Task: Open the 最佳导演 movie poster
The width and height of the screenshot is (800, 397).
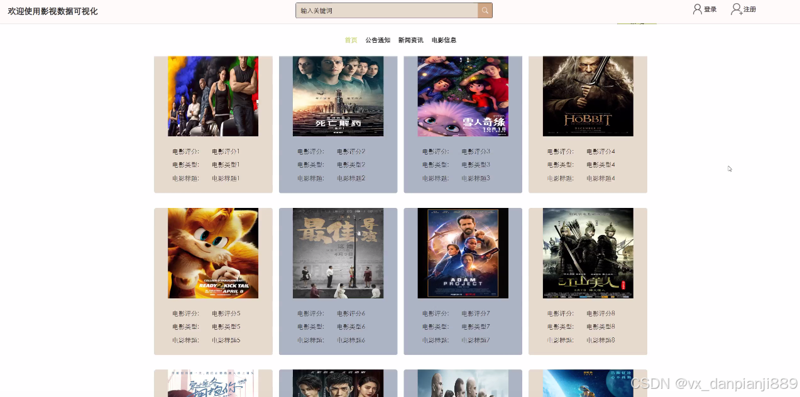Action: coord(338,253)
